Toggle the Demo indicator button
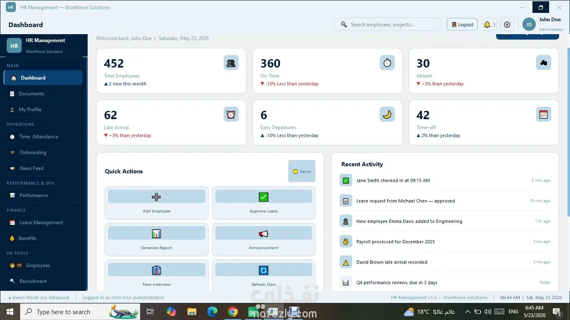Screen dimensions: 570x320 click(302, 171)
